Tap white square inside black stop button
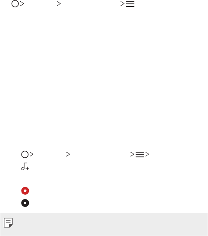208x236 pixels. [x=25, y=203]
